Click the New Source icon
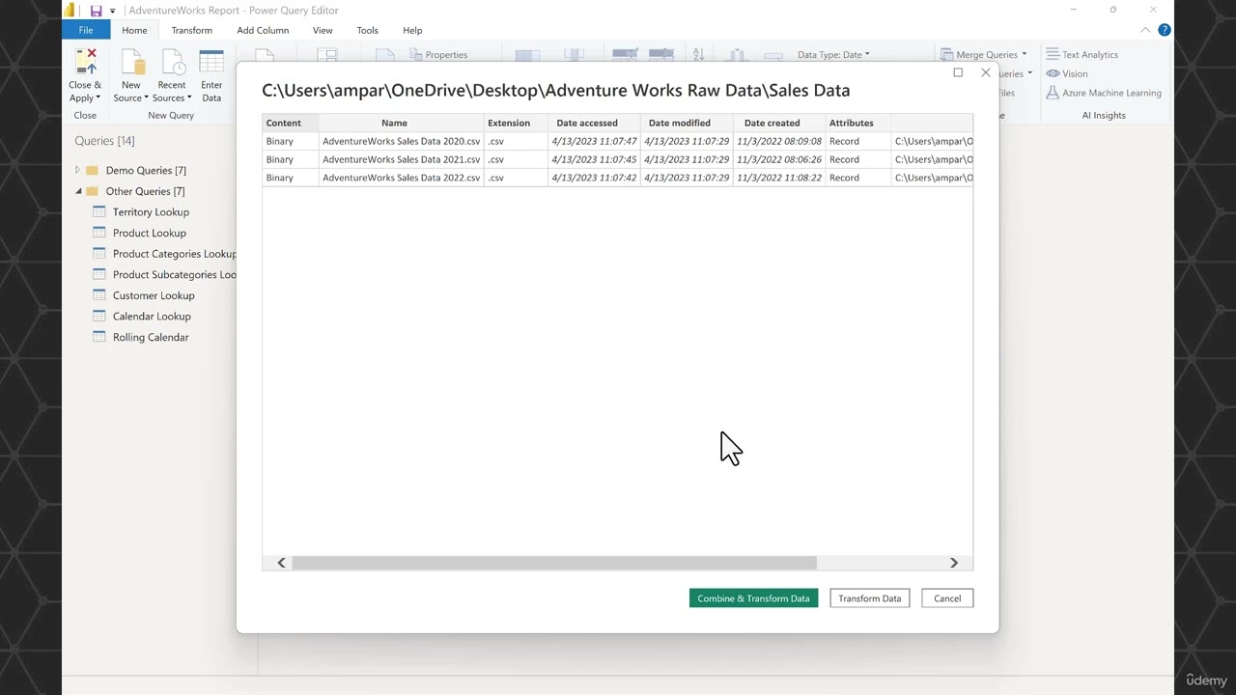 click(x=131, y=62)
